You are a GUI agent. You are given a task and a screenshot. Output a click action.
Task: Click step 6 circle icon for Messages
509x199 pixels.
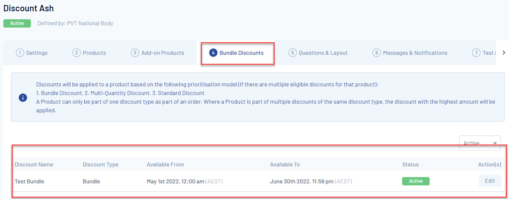point(377,53)
